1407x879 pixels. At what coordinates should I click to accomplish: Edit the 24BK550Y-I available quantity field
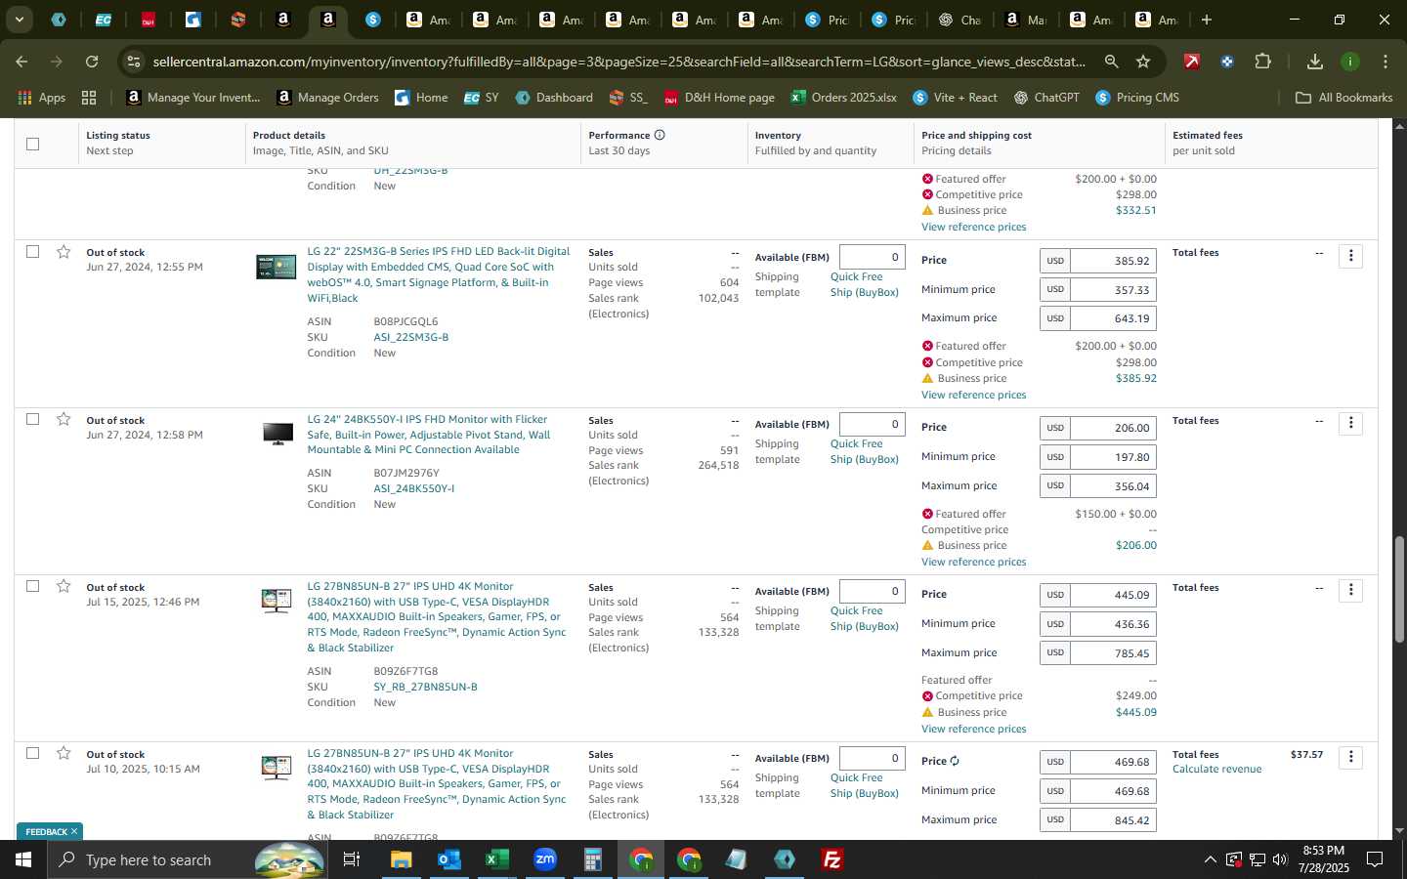(872, 424)
